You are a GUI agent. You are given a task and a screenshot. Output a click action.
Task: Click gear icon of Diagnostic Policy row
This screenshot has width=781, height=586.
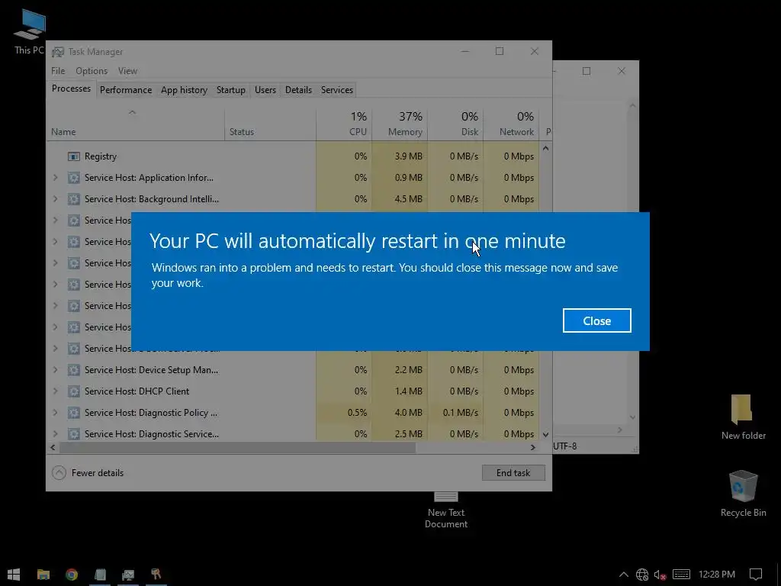coord(74,413)
